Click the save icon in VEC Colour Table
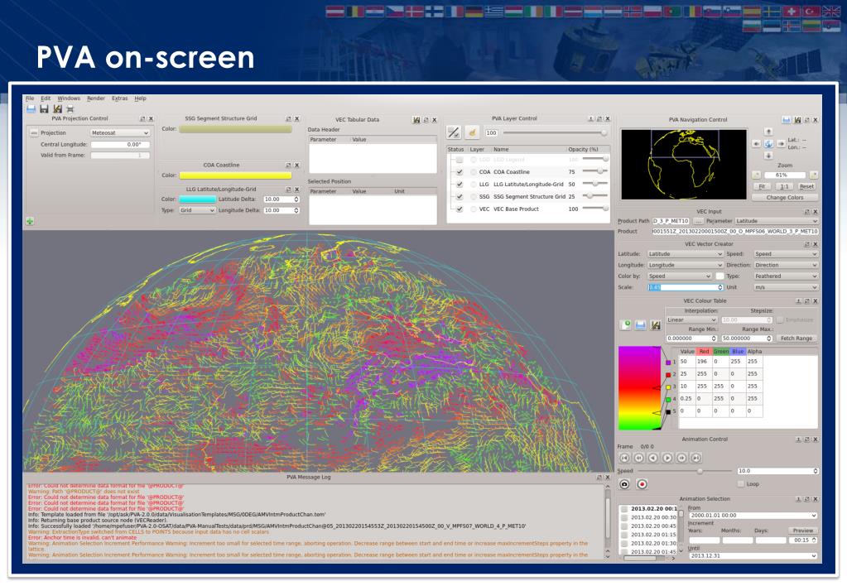Screen dimensions: 847x586 [x=655, y=325]
